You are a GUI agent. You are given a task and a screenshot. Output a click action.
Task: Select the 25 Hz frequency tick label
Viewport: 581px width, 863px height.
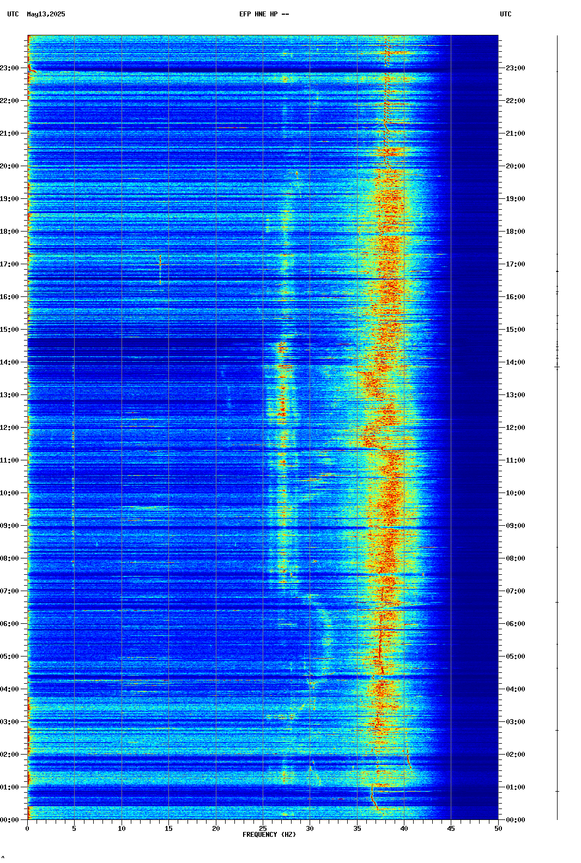[x=263, y=829]
